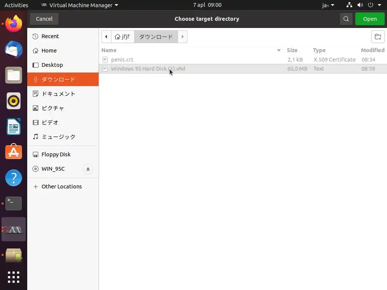Create a new folder via folder-plus icon
387x290 pixels.
click(x=378, y=37)
